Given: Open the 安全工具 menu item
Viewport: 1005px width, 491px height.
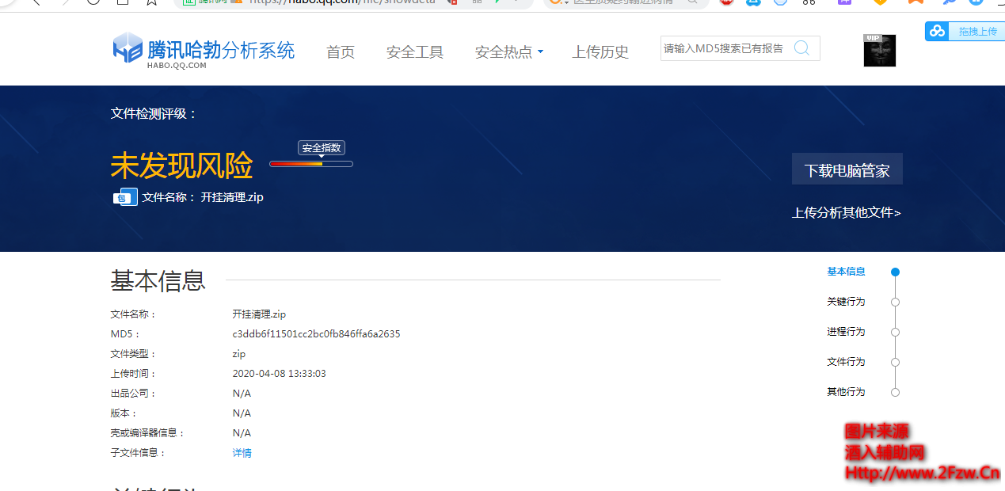Looking at the screenshot, I should (415, 52).
